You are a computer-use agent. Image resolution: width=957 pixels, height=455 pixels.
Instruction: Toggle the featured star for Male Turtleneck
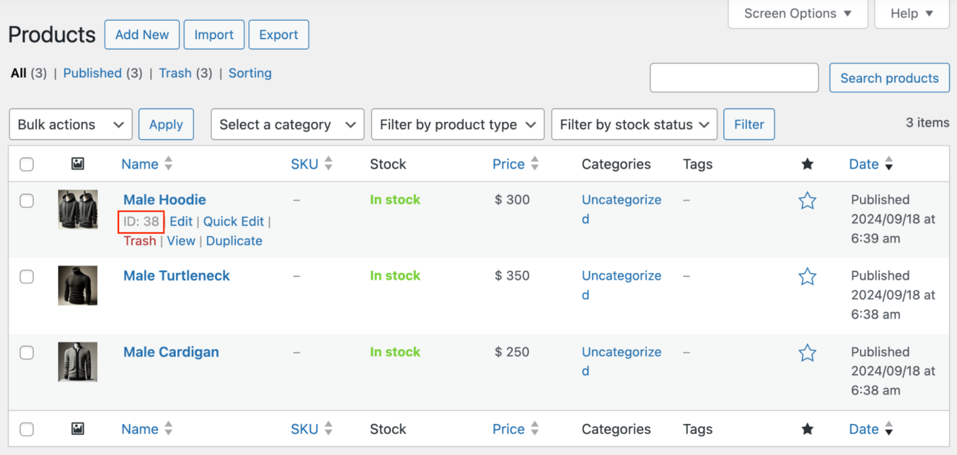pos(807,276)
